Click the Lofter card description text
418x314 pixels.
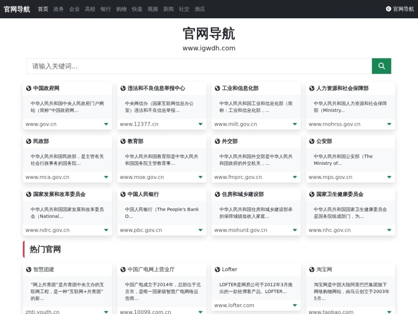[x=256, y=288]
